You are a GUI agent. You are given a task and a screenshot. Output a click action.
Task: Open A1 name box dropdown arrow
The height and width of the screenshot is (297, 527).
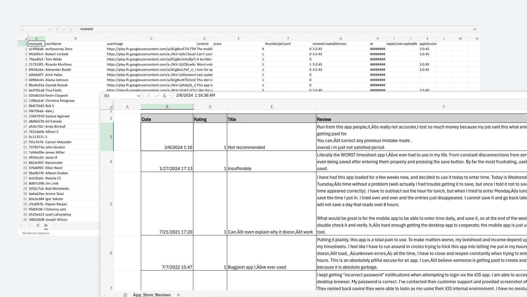49,29
